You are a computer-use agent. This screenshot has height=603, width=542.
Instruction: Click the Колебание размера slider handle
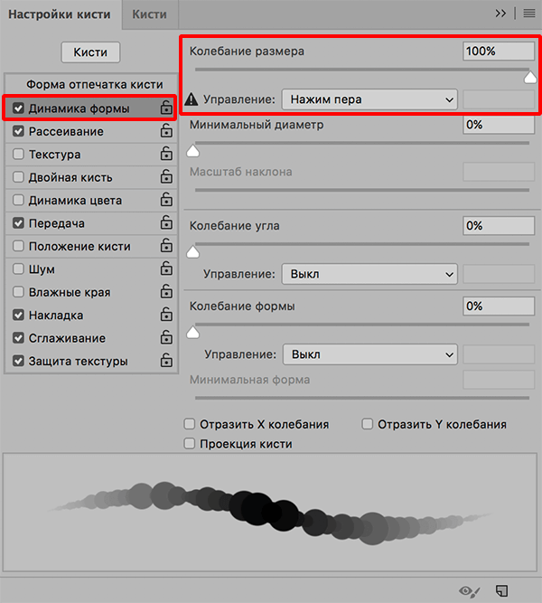click(x=530, y=79)
